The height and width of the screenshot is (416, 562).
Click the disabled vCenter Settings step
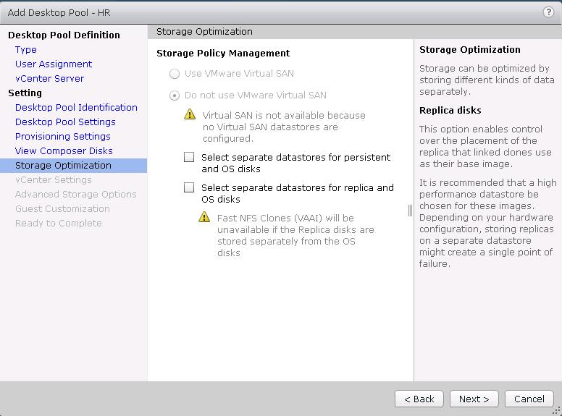click(54, 180)
